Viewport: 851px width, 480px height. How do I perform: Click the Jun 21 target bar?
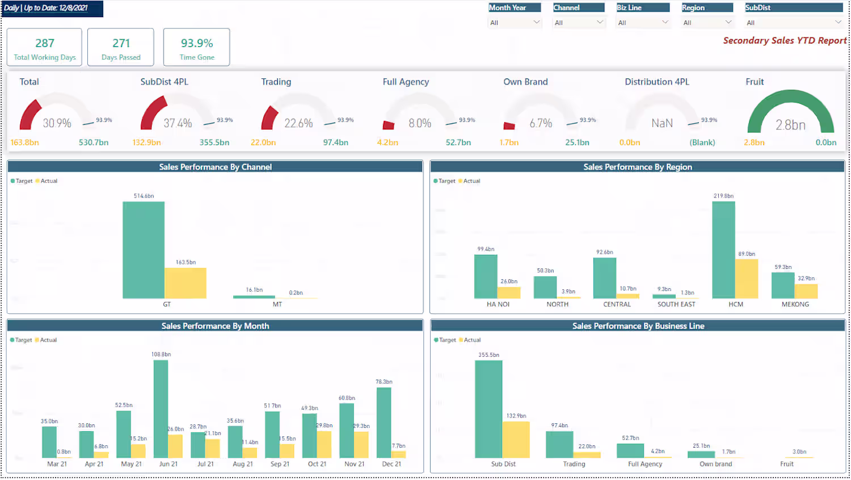point(161,409)
